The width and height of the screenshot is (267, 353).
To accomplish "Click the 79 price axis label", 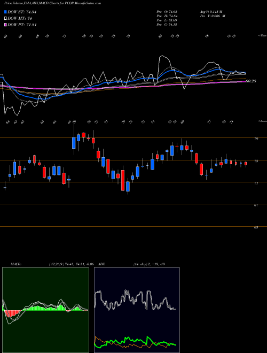I will (256, 139).
